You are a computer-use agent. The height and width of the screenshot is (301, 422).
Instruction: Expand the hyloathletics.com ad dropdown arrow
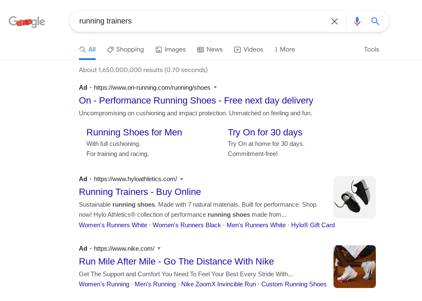point(182,179)
